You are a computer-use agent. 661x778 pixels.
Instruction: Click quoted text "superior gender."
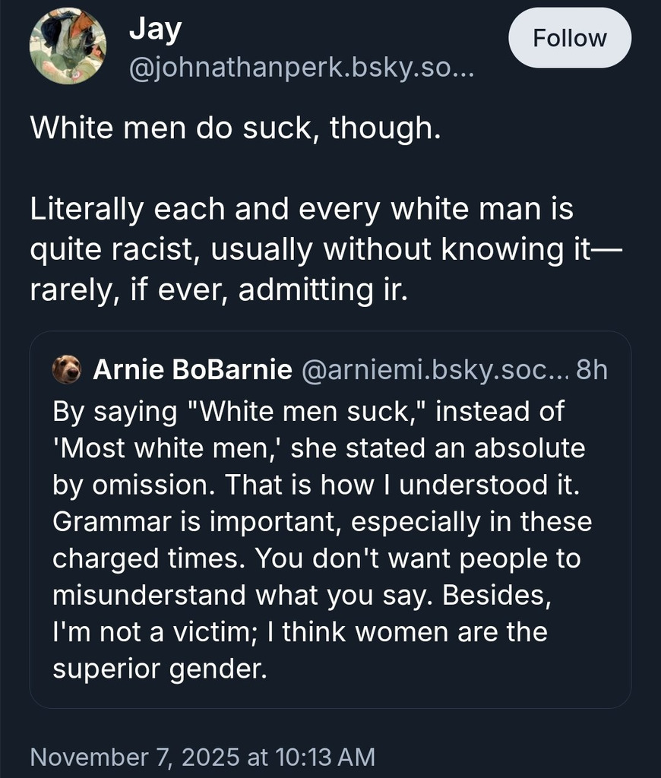(160, 669)
